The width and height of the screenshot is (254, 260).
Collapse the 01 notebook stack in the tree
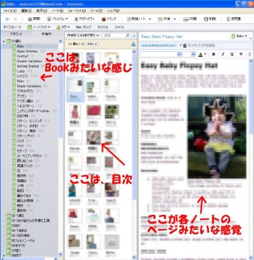tap(4, 41)
